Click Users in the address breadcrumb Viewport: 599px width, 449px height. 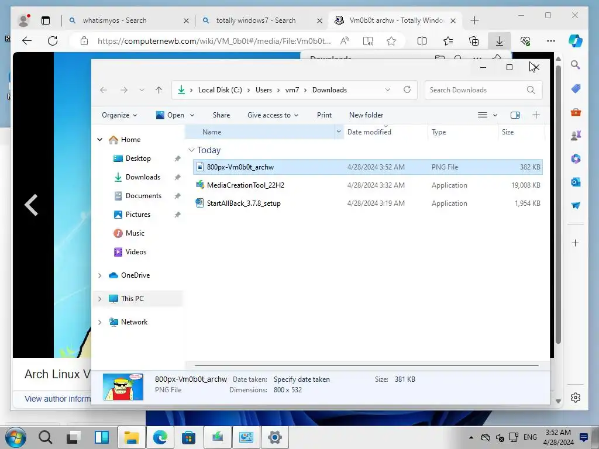point(264,90)
